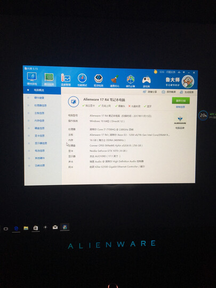
Task: Select 电脑概览 in the sidebar
Action: click(x=42, y=90)
